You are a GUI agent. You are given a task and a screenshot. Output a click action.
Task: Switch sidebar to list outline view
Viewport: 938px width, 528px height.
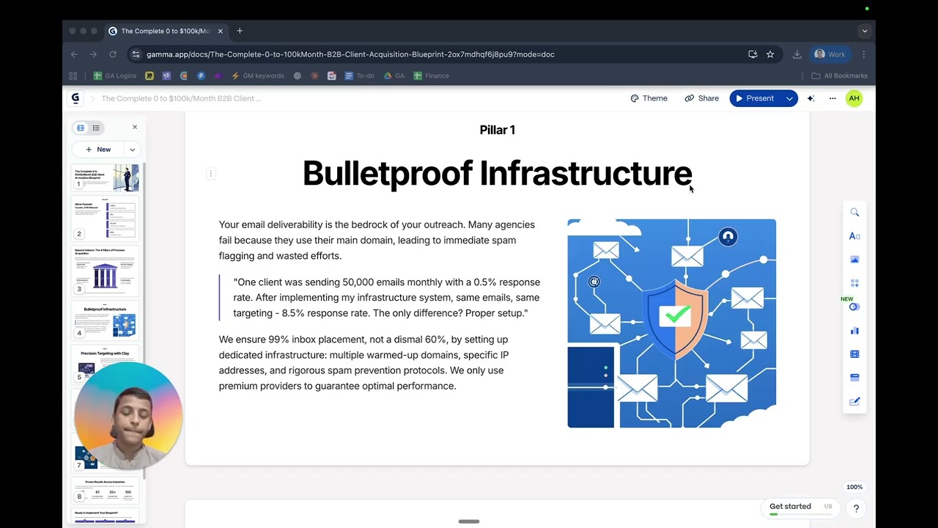[x=96, y=128]
